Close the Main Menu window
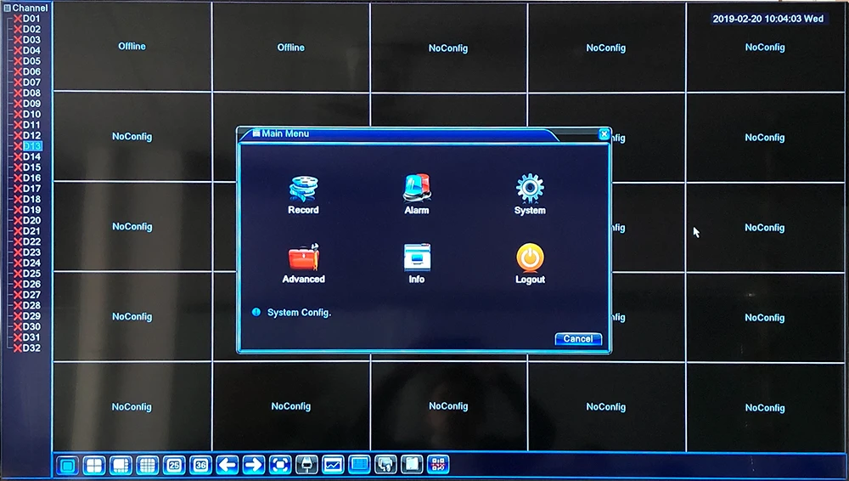The width and height of the screenshot is (849, 481). pyautogui.click(x=604, y=134)
